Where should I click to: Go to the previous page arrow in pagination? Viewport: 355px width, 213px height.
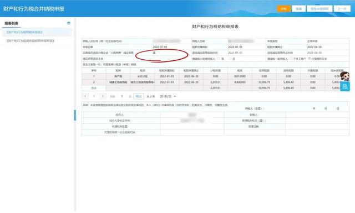click(85, 96)
